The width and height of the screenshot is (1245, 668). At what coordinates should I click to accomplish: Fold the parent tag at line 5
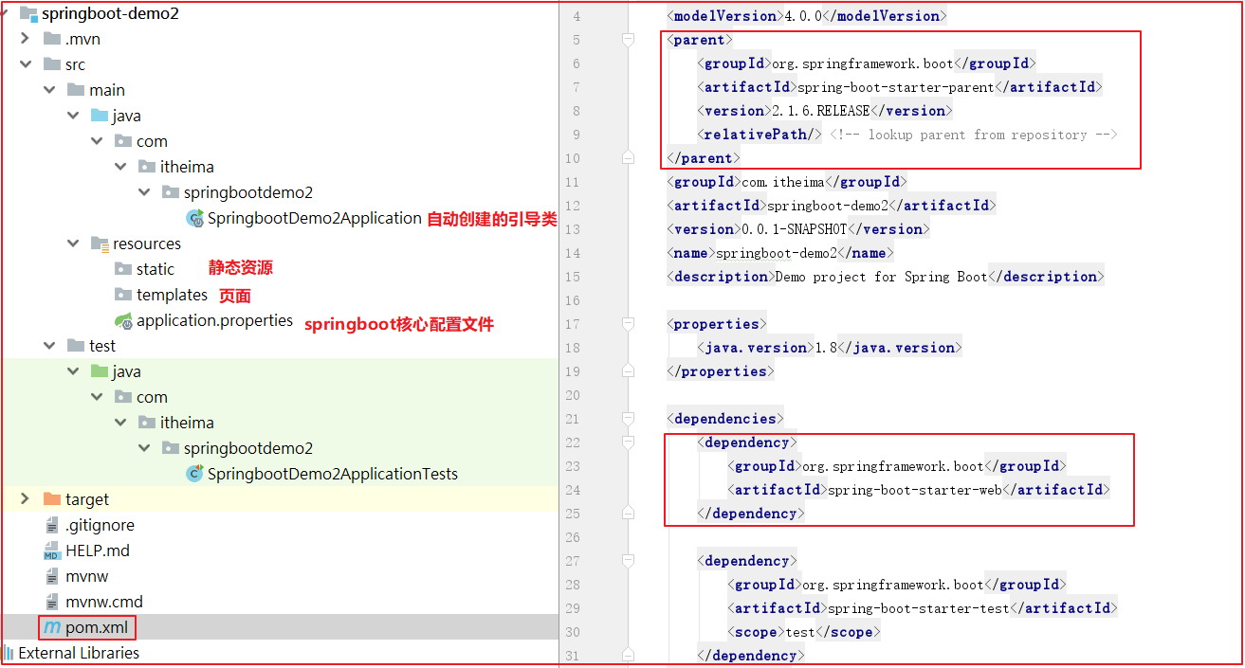click(628, 40)
